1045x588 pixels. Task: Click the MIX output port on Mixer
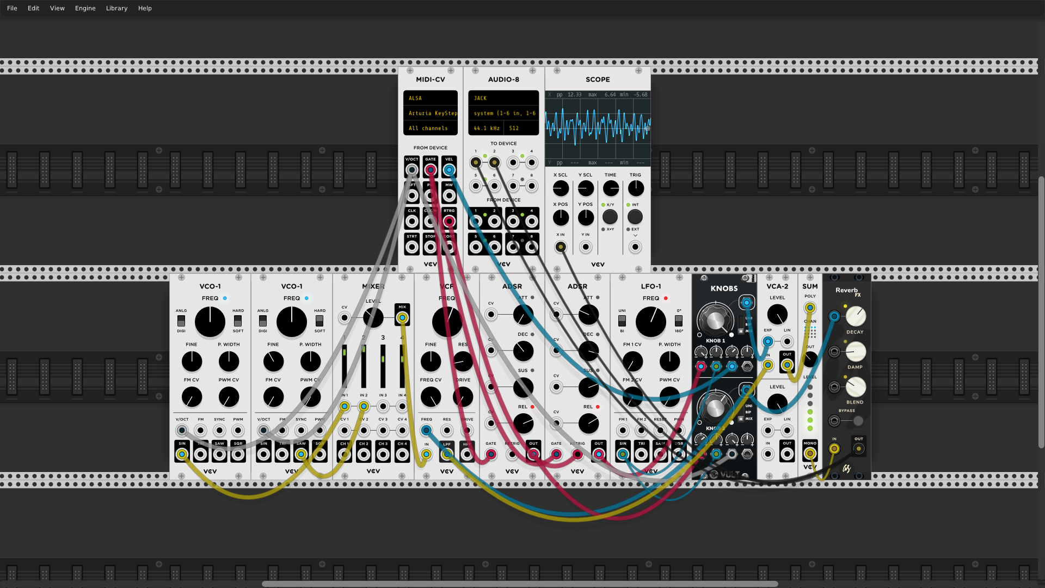[x=402, y=317]
